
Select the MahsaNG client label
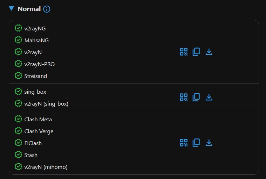coord(36,41)
